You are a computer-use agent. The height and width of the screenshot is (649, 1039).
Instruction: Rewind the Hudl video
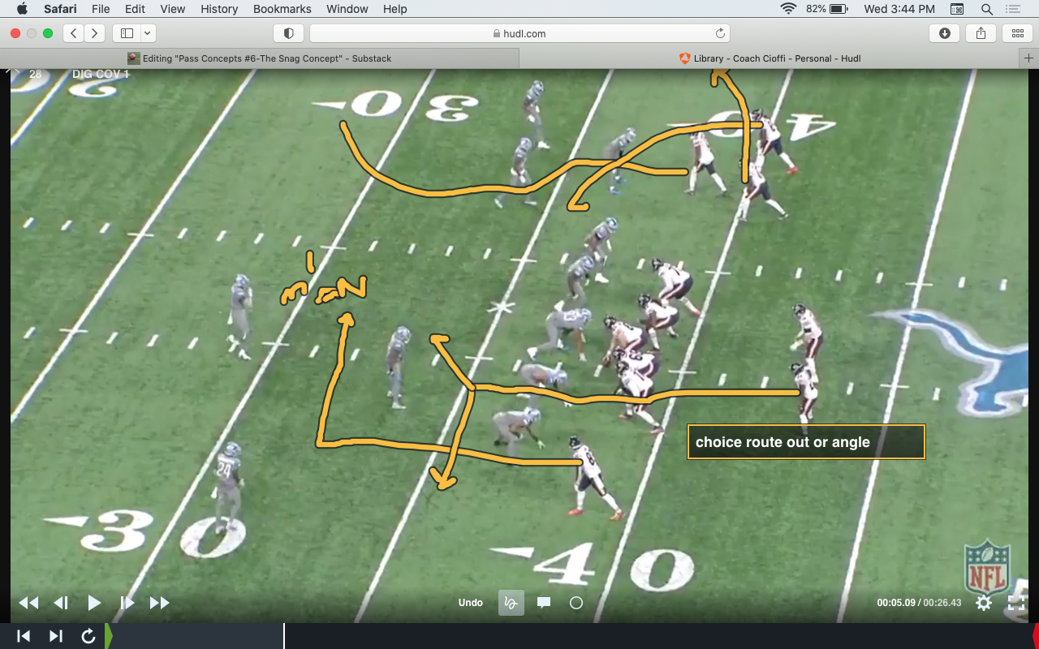(x=28, y=603)
